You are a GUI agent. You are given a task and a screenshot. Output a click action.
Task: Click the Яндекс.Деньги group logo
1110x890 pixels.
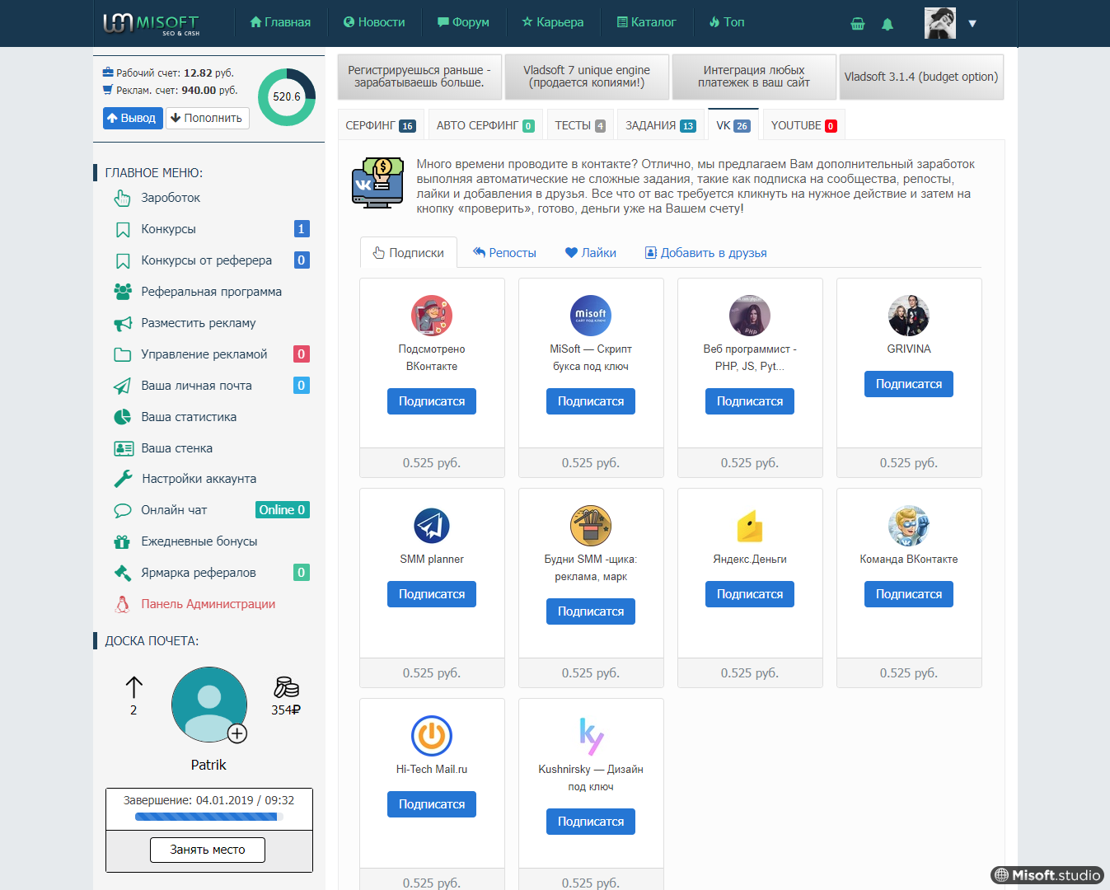tap(750, 525)
